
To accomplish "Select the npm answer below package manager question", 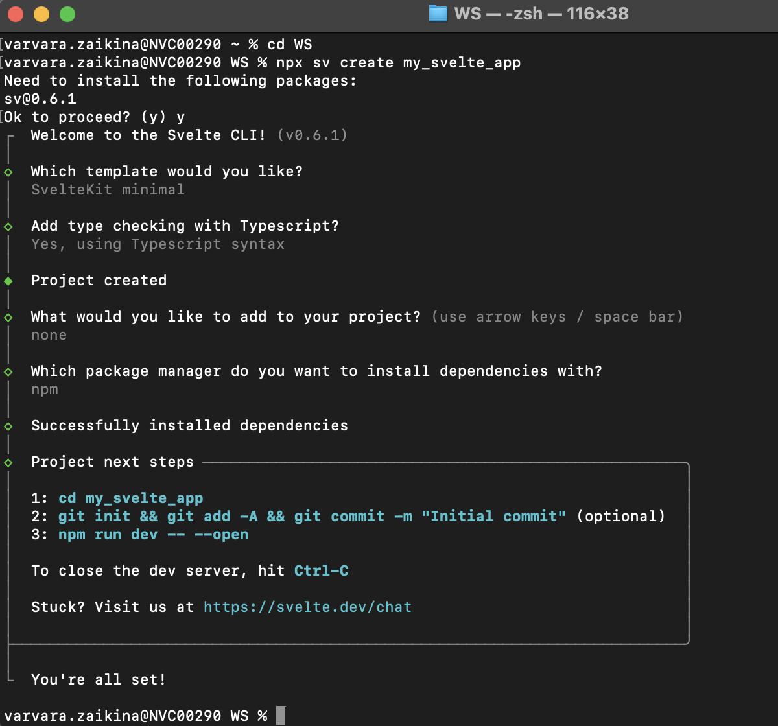I will pyautogui.click(x=44, y=389).
